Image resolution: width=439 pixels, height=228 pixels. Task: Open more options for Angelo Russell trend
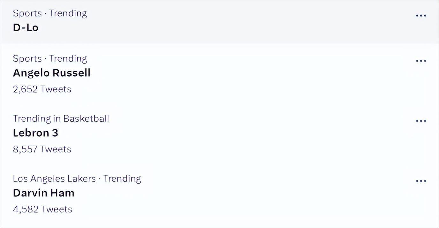421,61
